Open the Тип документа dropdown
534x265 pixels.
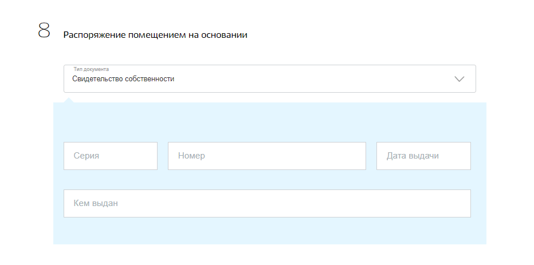pyautogui.click(x=270, y=78)
